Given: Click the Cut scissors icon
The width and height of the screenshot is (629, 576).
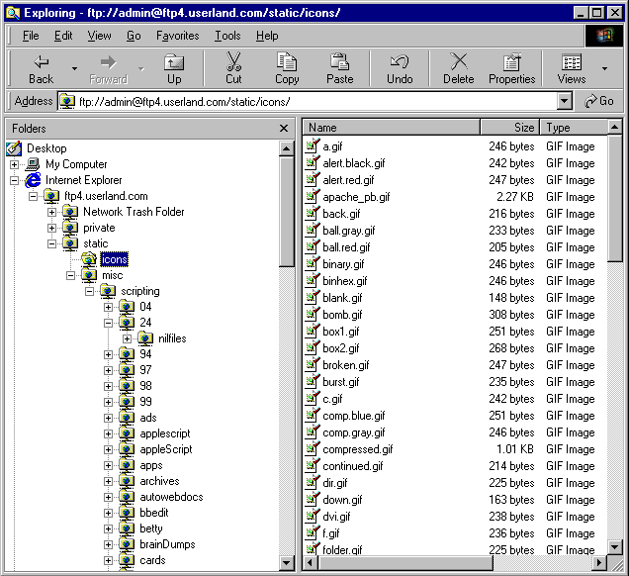Looking at the screenshot, I should (233, 62).
